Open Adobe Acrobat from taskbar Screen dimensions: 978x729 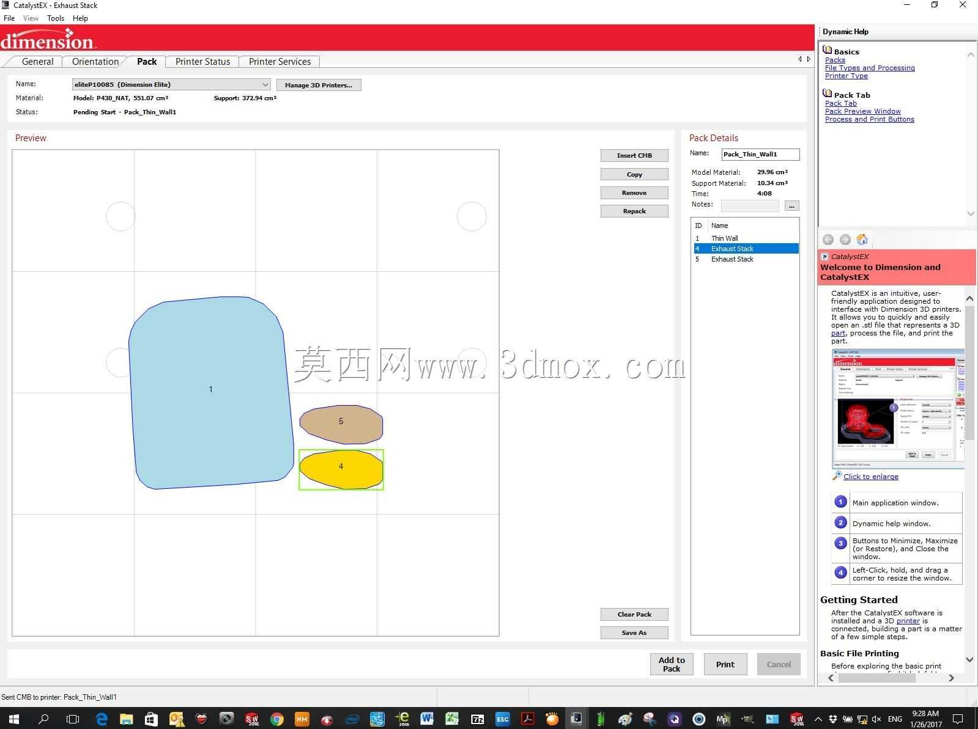527,719
